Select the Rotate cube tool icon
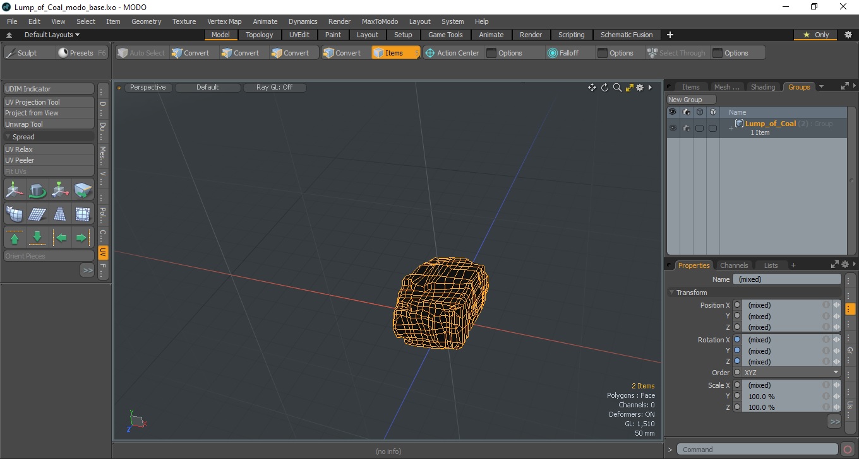 37,189
